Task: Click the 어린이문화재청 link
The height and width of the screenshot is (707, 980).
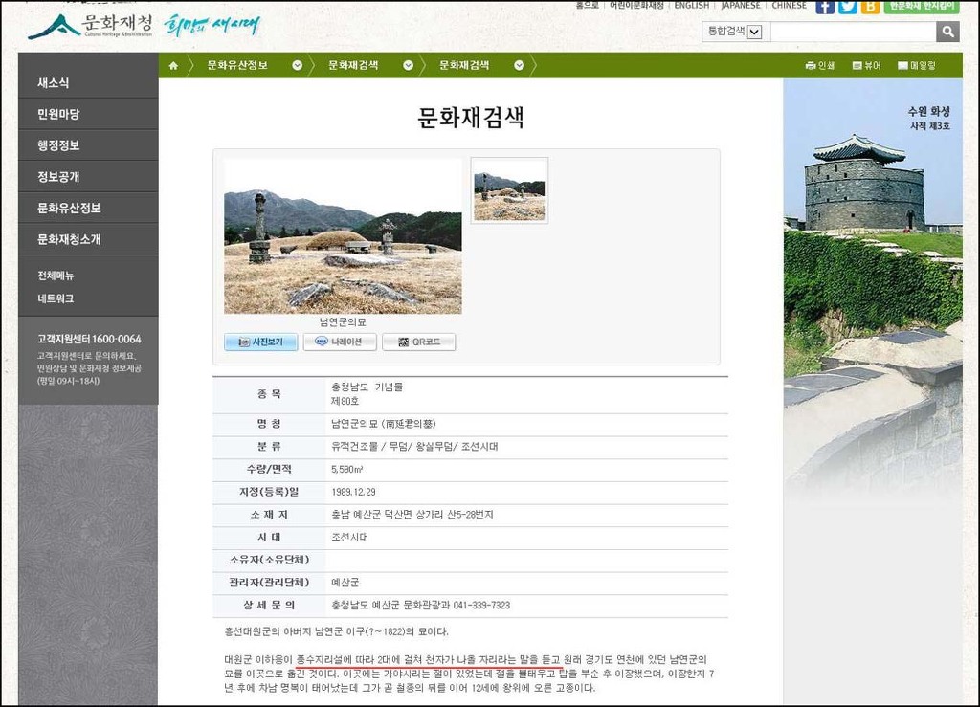Action: click(x=636, y=5)
